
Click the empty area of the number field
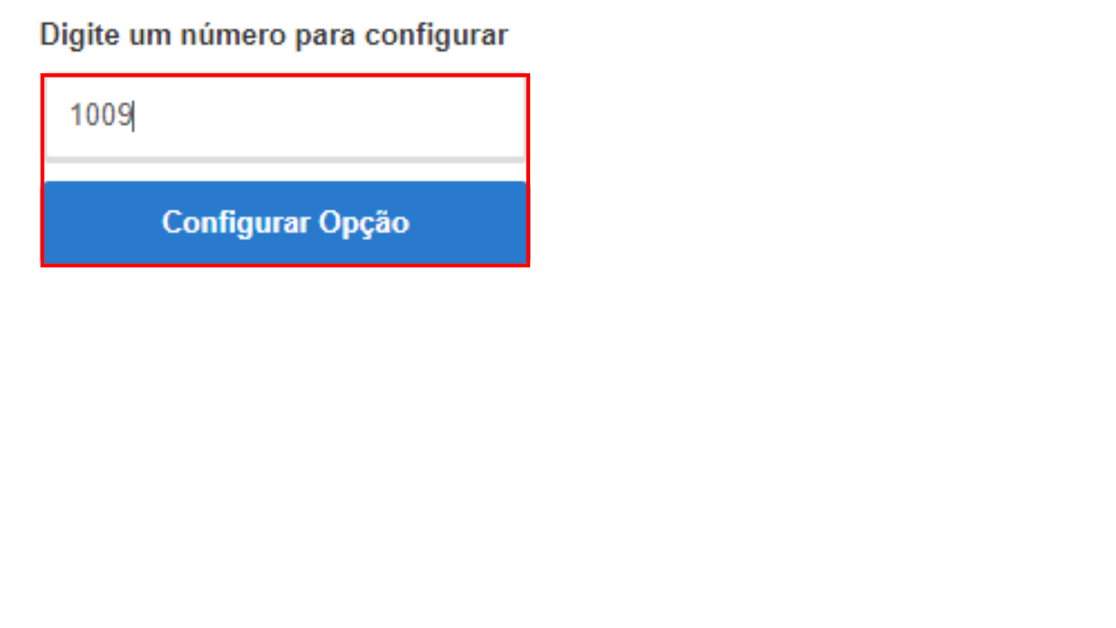pyautogui.click(x=328, y=117)
